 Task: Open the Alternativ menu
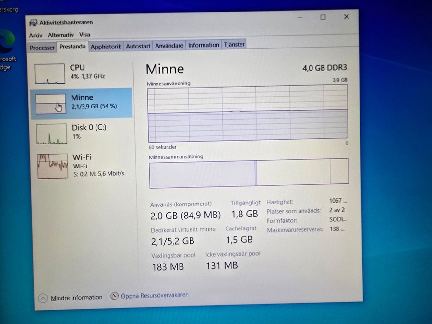coord(61,35)
